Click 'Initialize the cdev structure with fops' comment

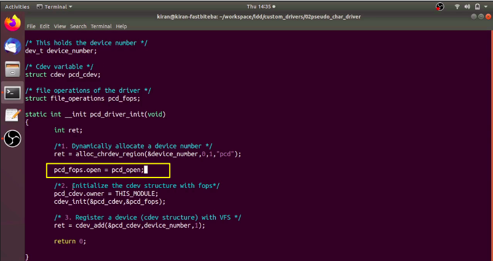click(x=136, y=185)
